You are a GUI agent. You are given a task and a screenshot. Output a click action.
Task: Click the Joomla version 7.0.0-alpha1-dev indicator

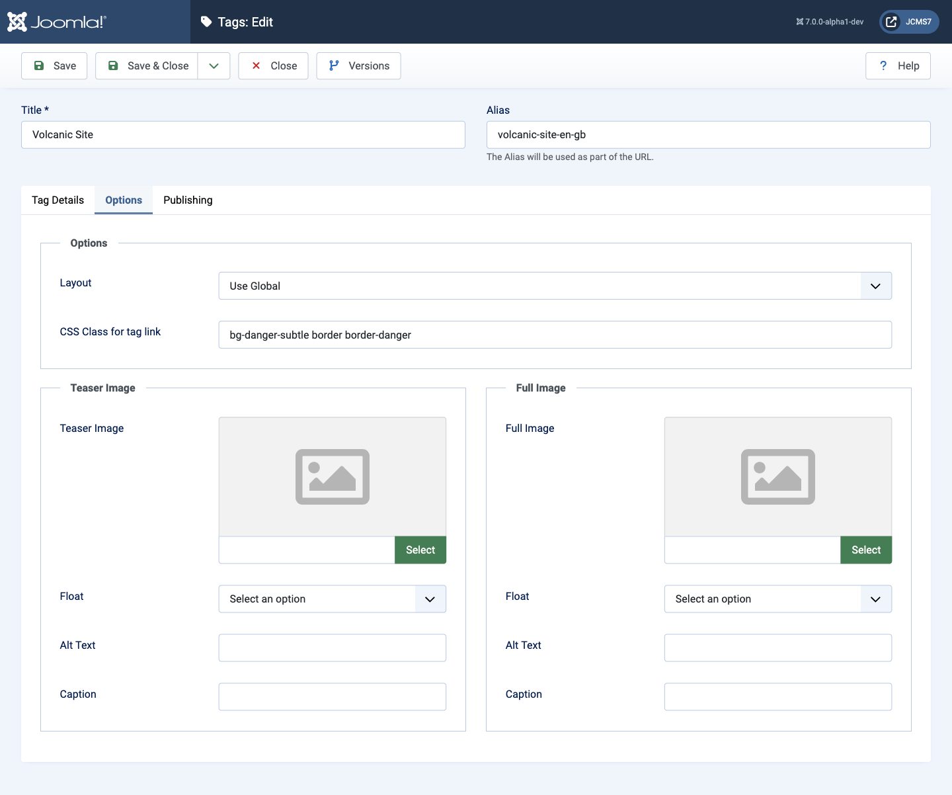(830, 22)
